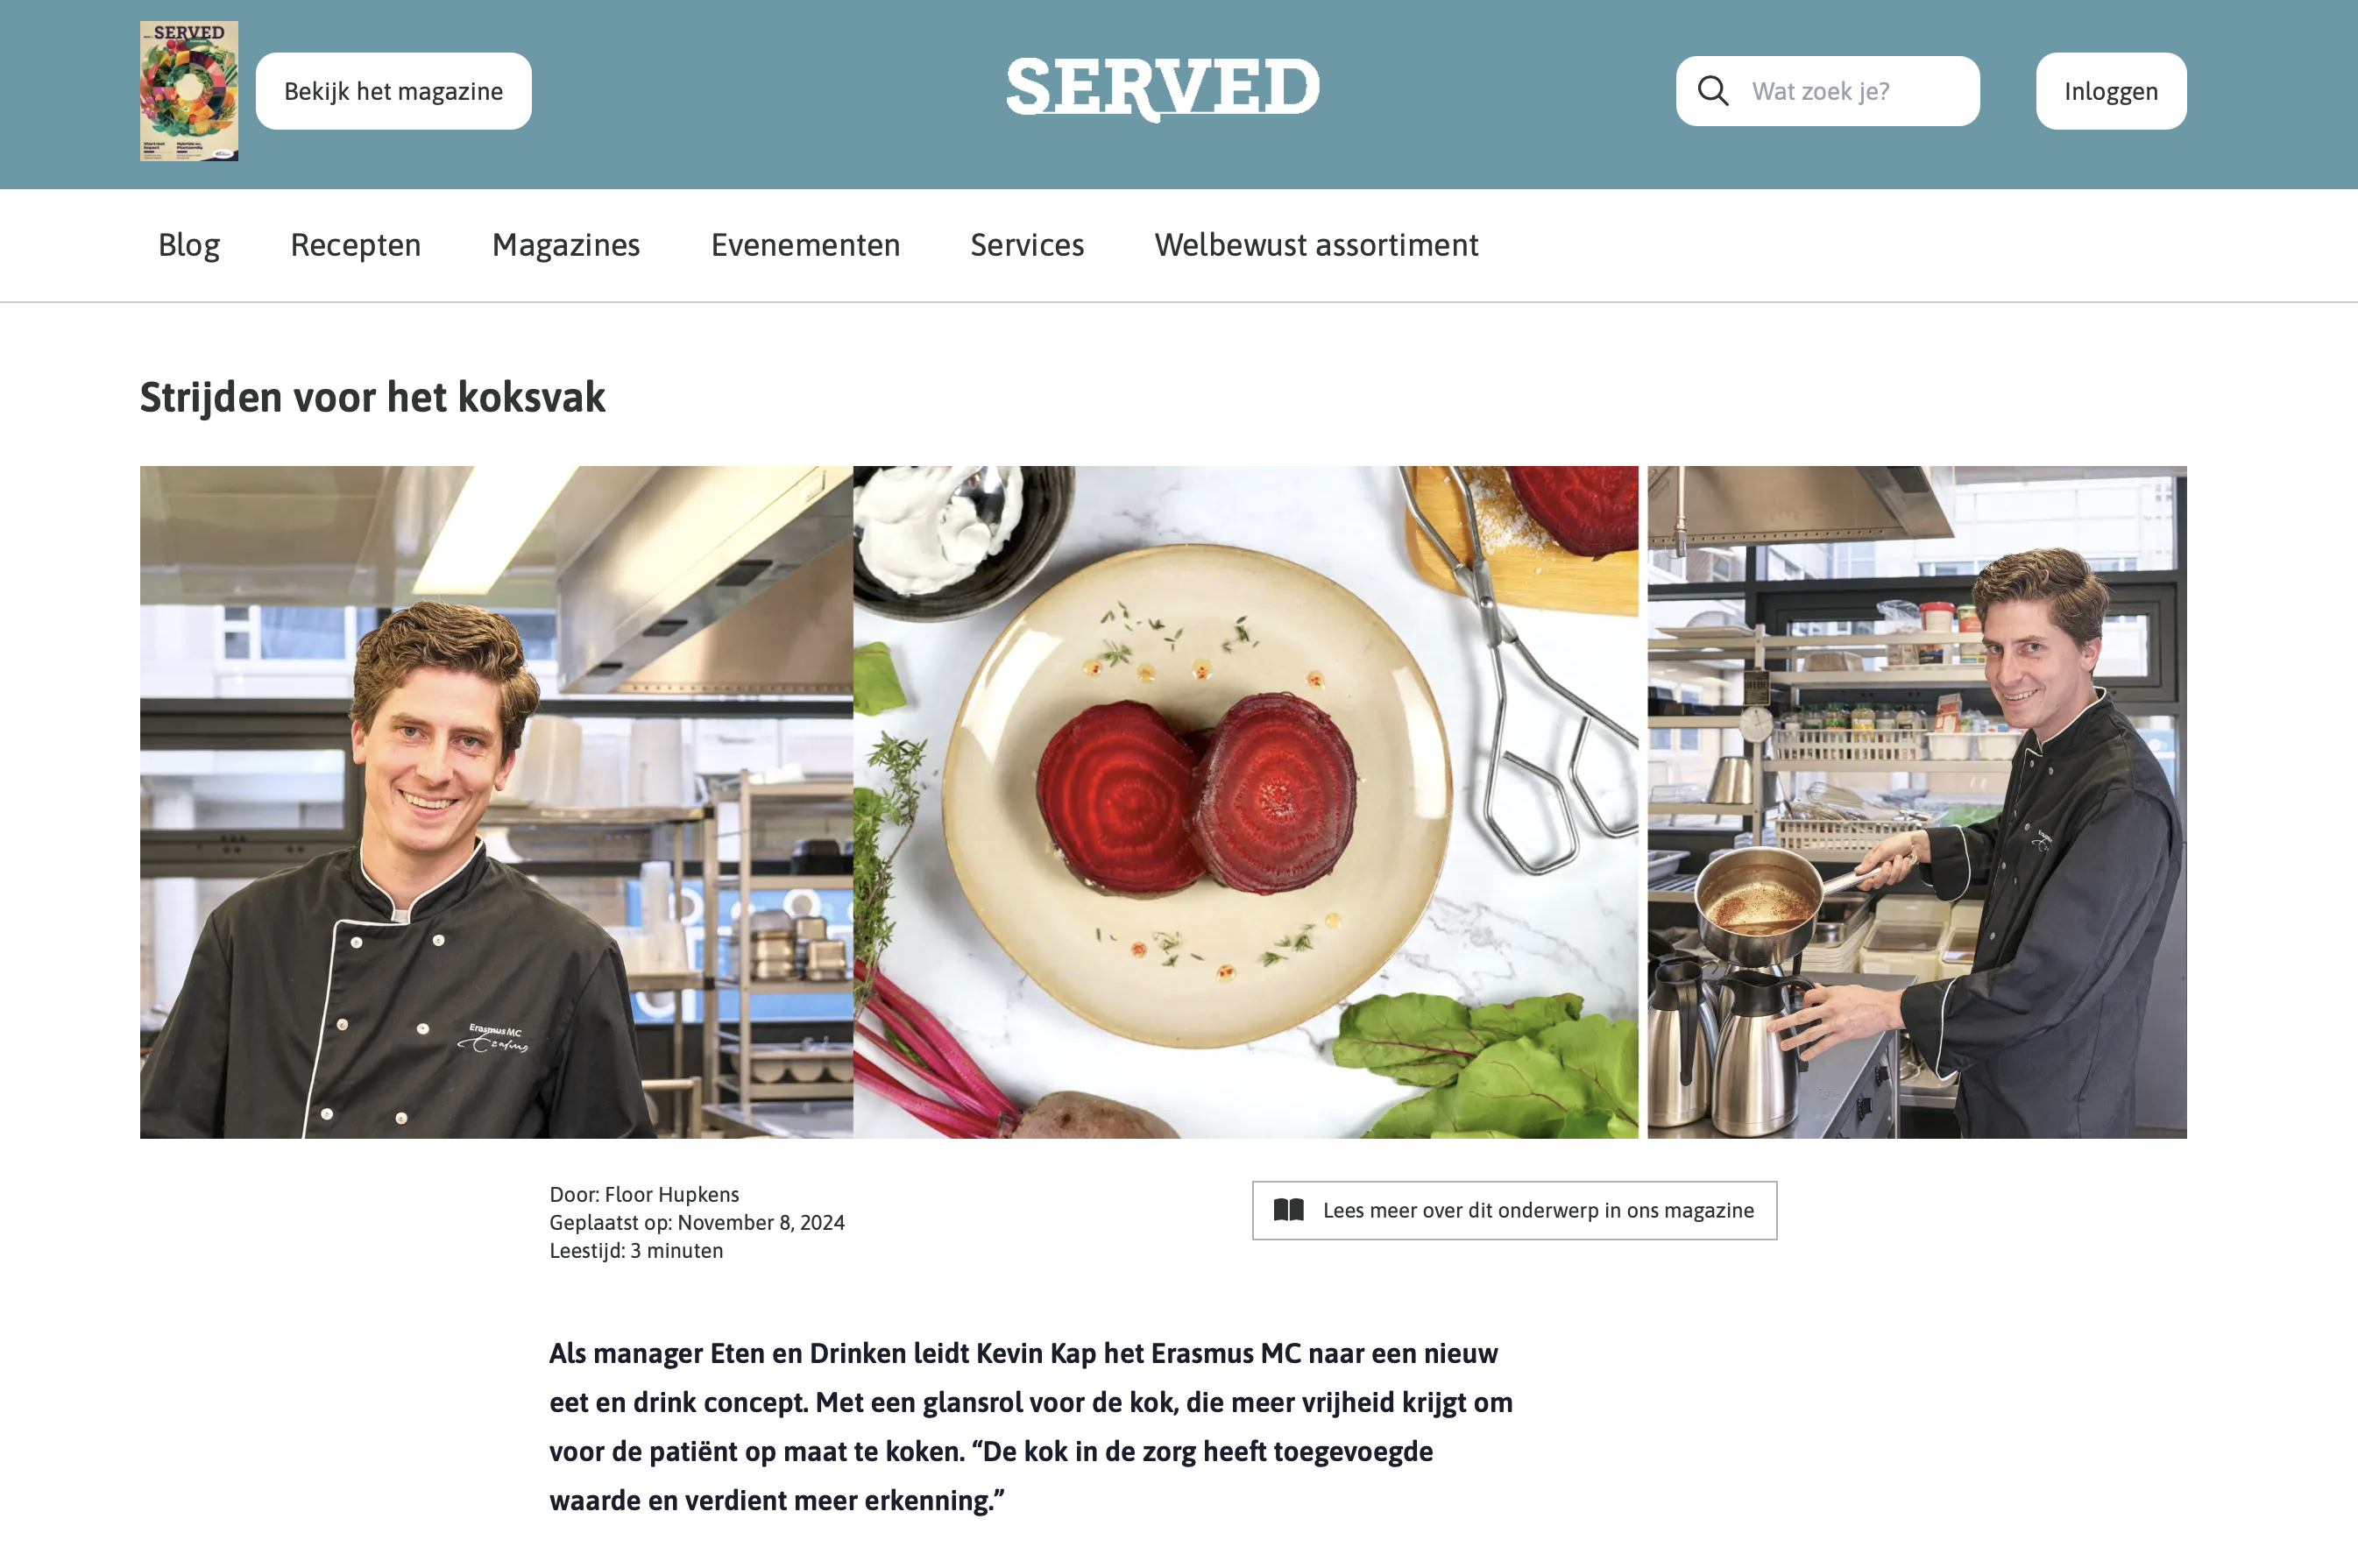Viewport: 2358px width, 1568px height.
Task: Click the Inloggen button
Action: (x=2110, y=91)
